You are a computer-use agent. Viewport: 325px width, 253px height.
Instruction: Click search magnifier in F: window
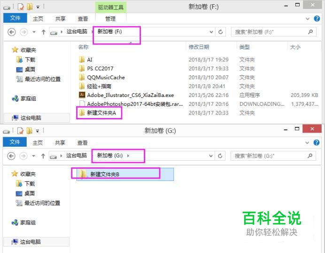coord(310,32)
